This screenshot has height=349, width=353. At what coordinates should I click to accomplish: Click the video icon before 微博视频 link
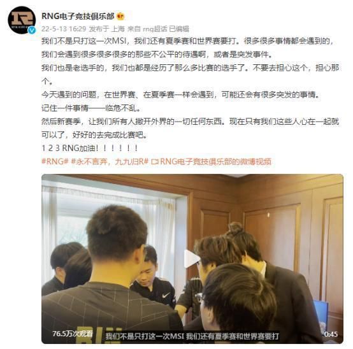[155, 162]
